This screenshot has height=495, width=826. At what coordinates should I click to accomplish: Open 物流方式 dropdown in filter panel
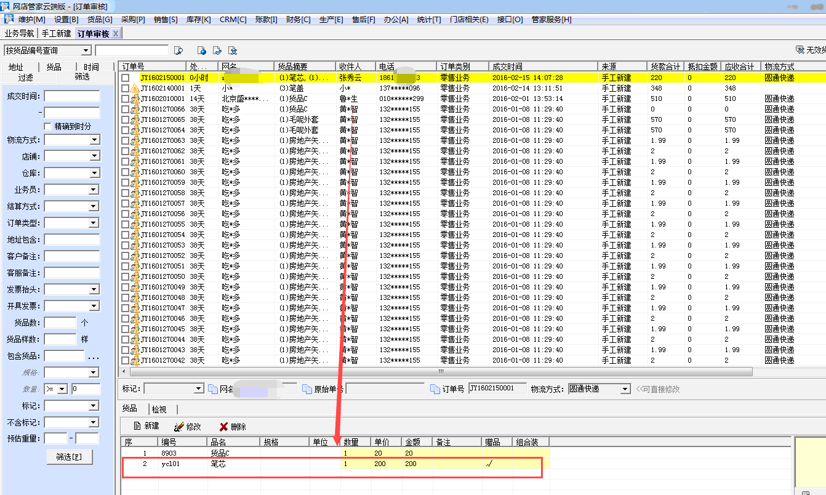point(94,140)
